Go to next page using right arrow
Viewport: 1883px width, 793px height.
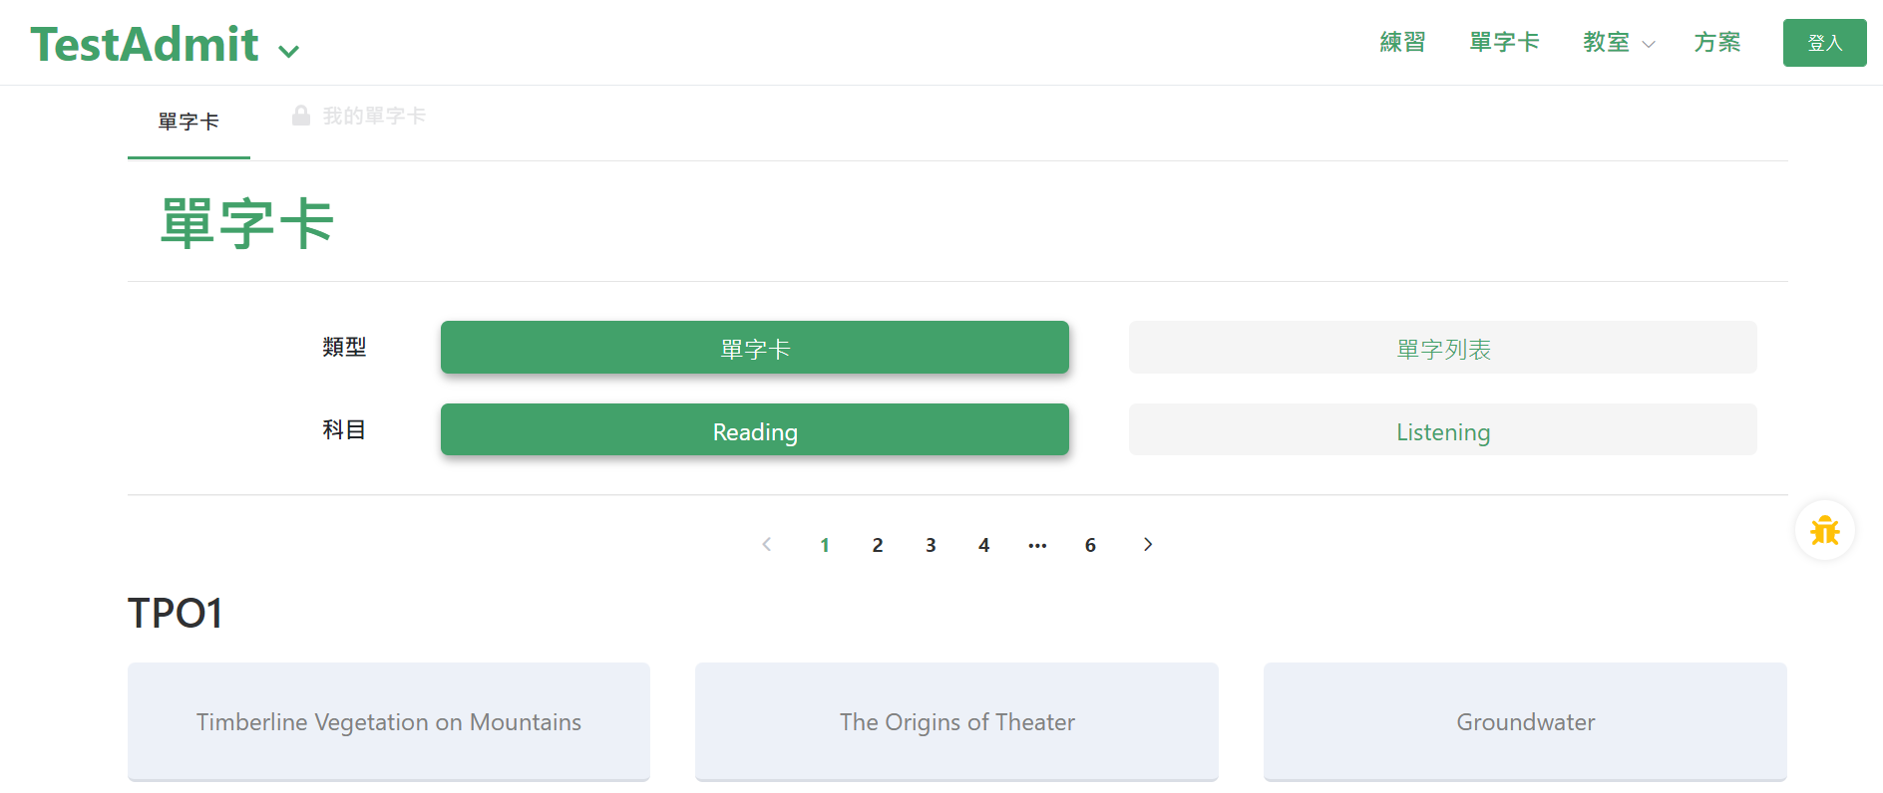pos(1147,544)
